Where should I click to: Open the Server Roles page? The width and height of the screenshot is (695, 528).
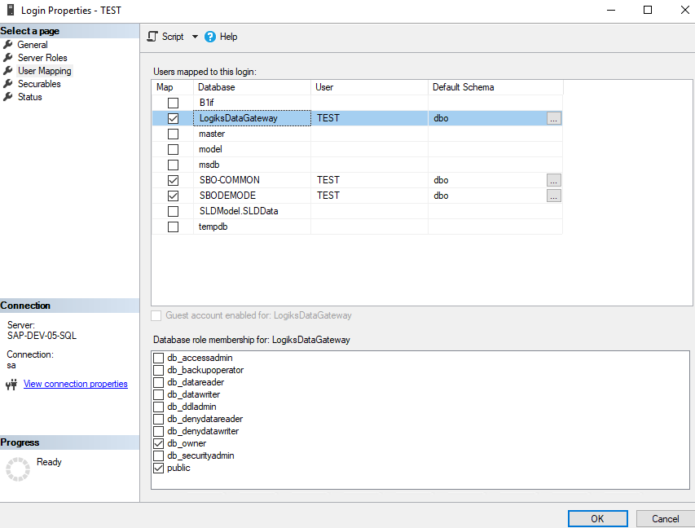42,58
